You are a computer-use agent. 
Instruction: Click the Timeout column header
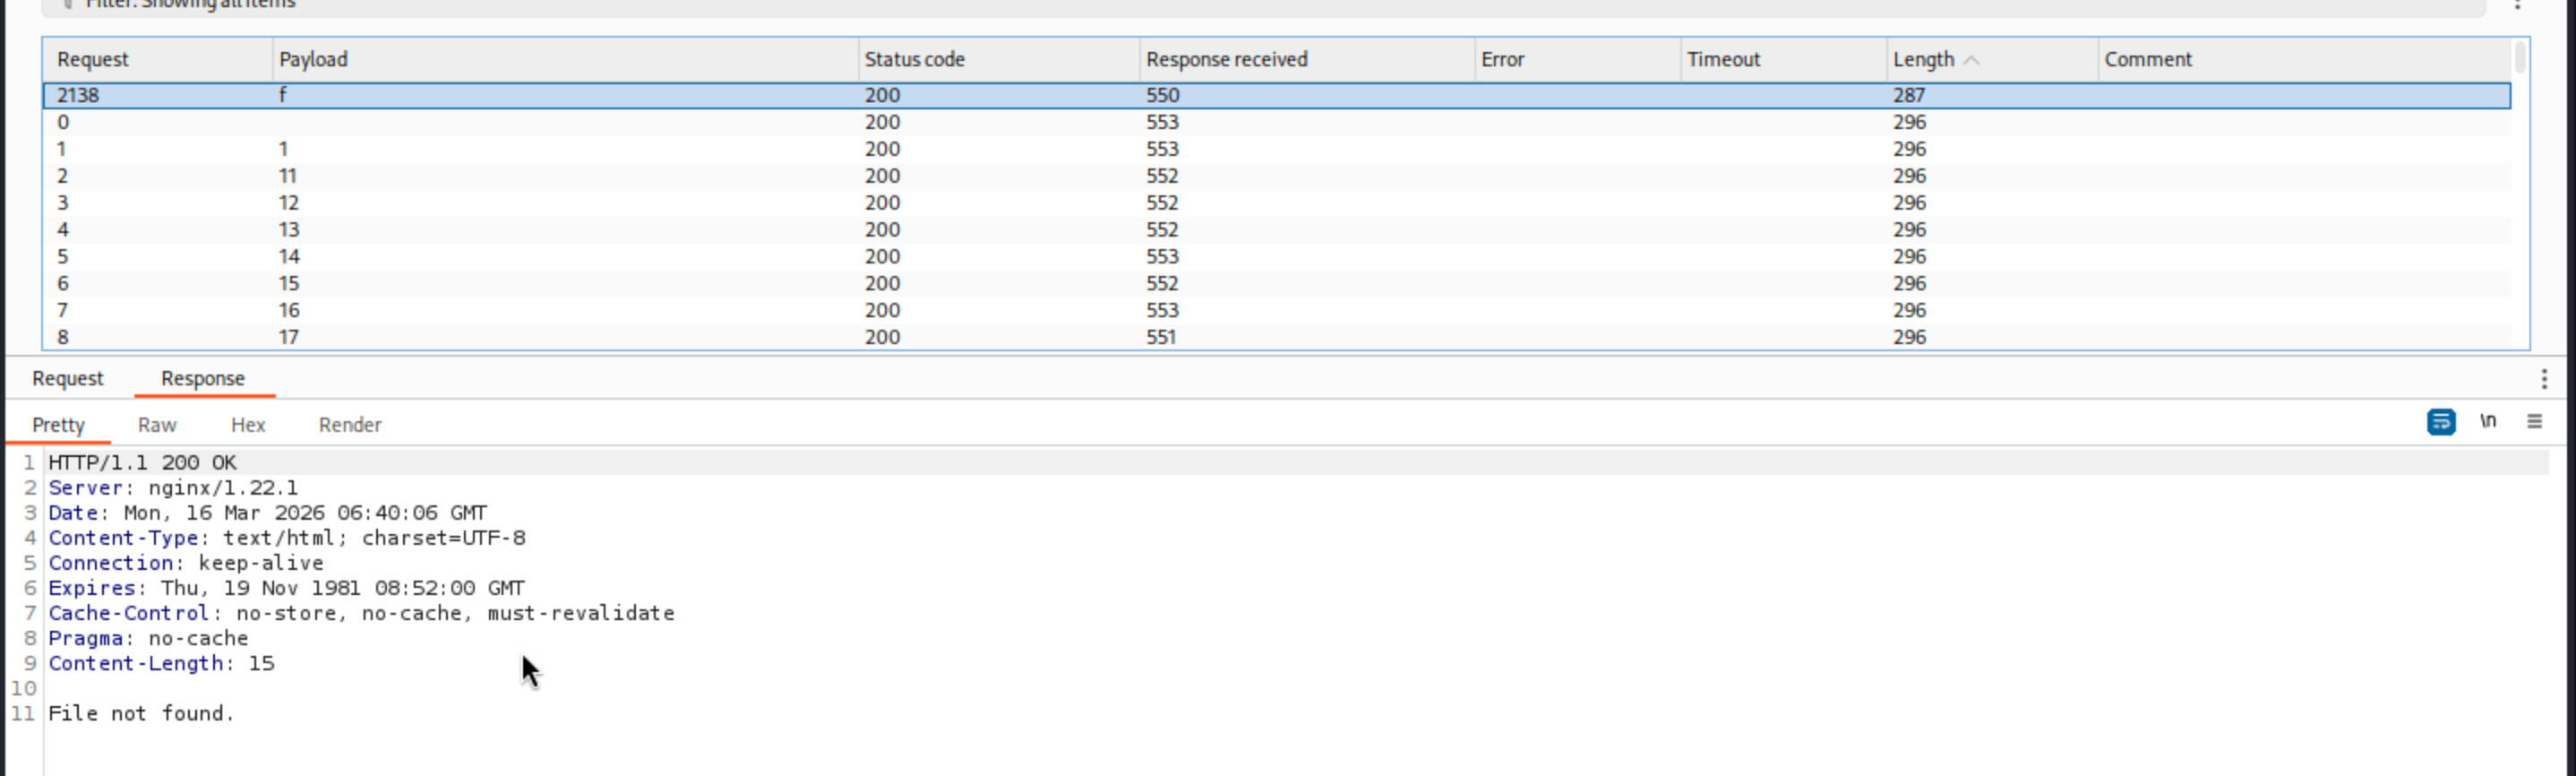pyautogui.click(x=1723, y=60)
